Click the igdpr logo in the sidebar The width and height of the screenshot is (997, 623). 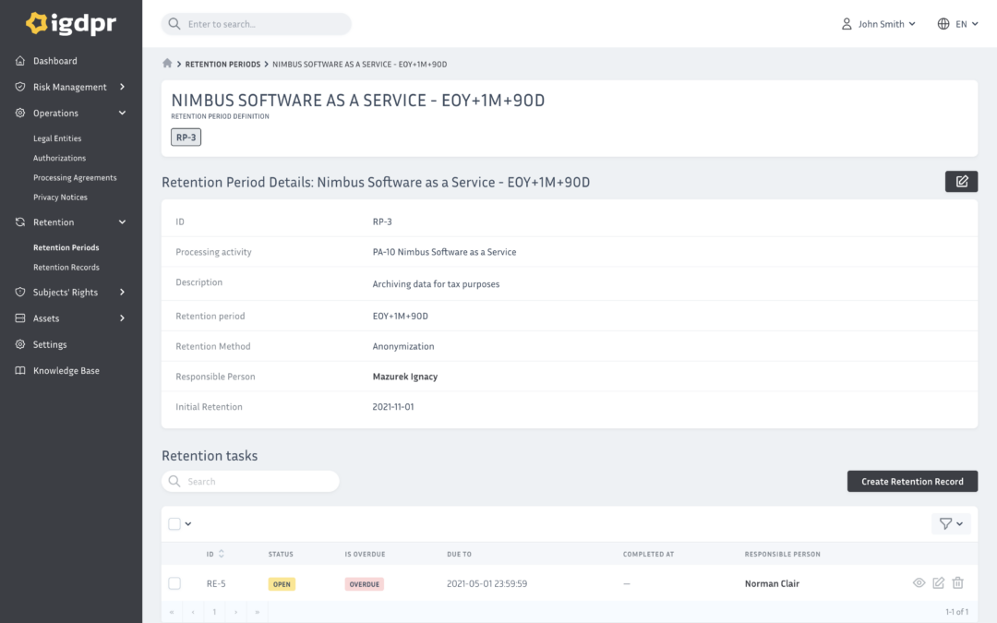70,23
